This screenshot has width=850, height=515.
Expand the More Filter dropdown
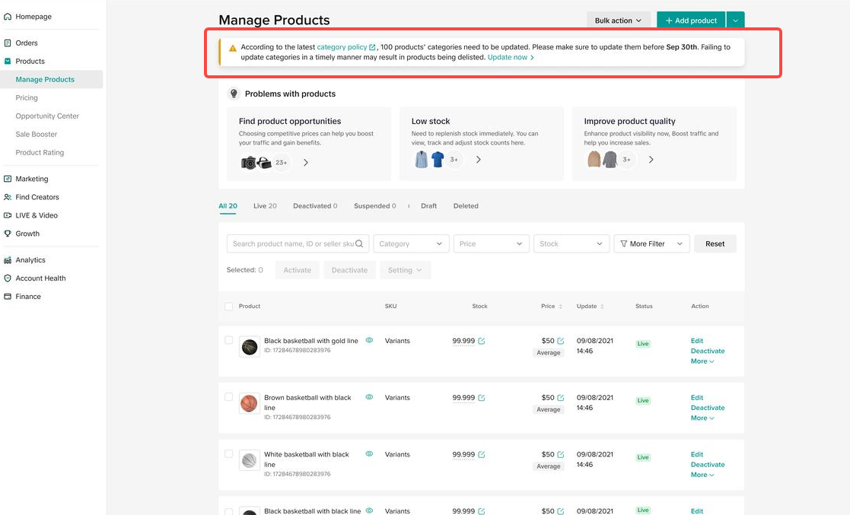pyautogui.click(x=651, y=244)
